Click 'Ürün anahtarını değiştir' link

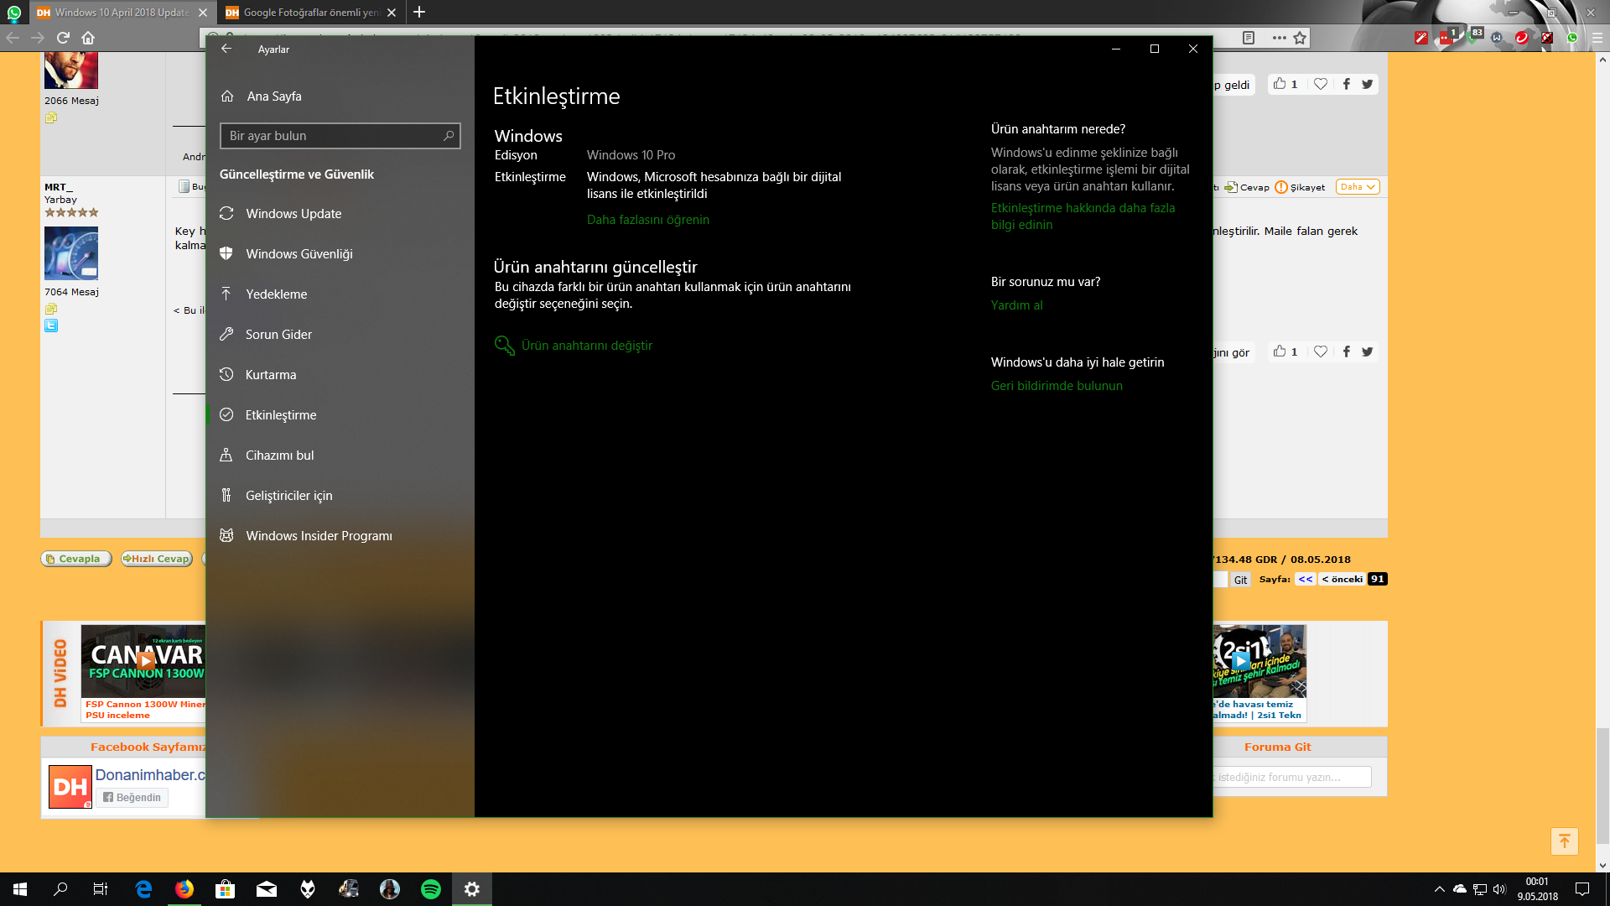[x=587, y=346]
